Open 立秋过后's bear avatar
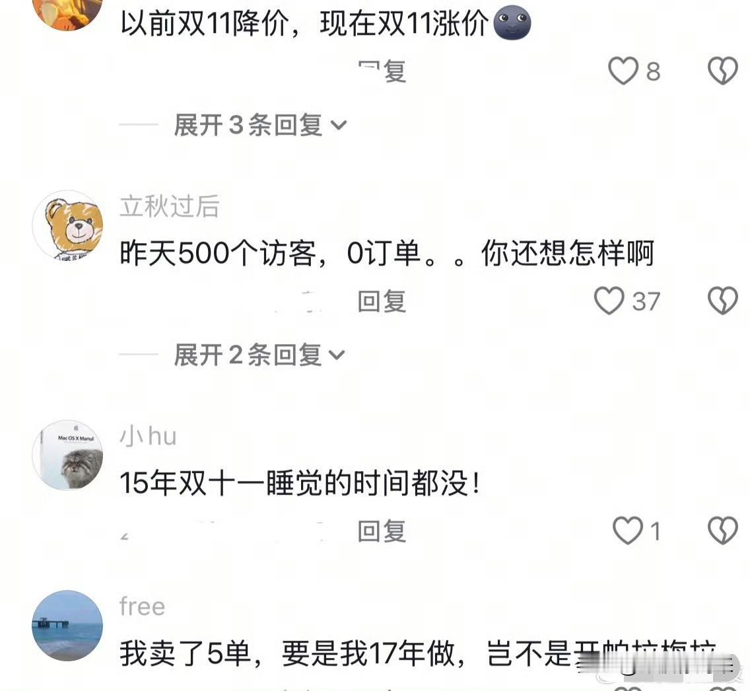The image size is (750, 691). tap(67, 225)
